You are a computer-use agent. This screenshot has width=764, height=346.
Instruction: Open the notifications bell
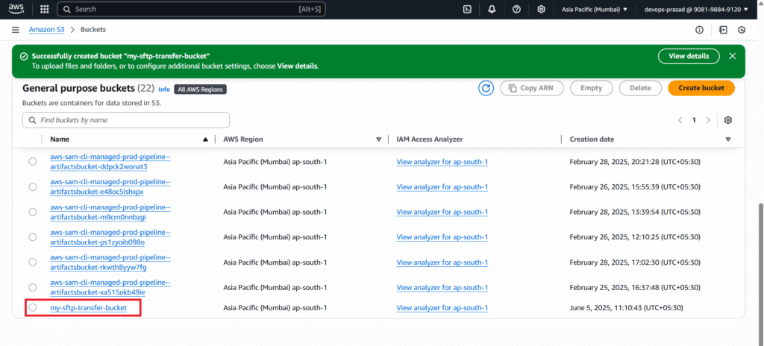pyautogui.click(x=492, y=9)
